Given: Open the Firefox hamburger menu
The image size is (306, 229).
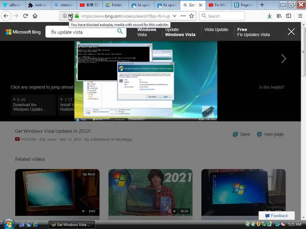Looking at the screenshot, I should 300,16.
